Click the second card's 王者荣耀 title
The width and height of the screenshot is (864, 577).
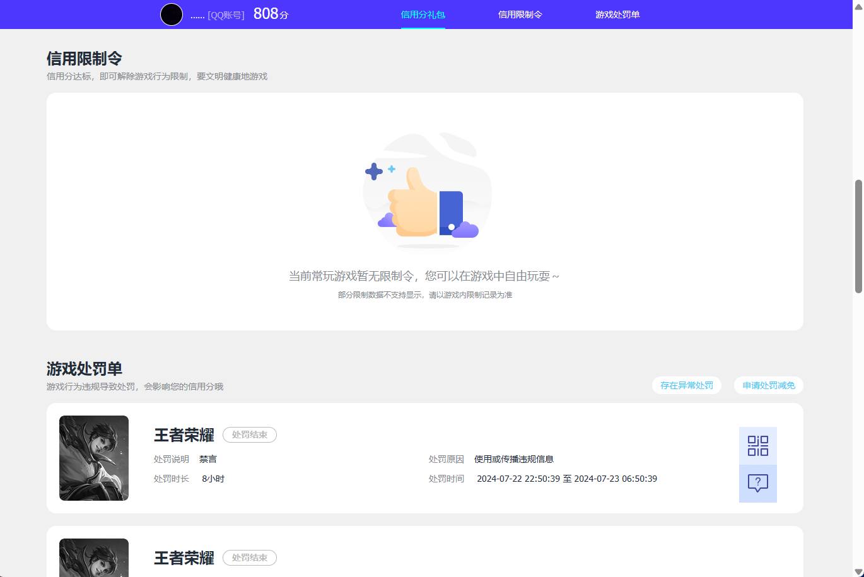(184, 558)
